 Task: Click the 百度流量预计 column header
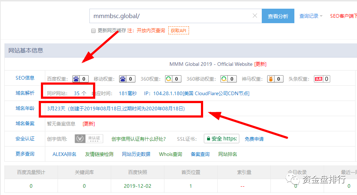tap(31, 172)
